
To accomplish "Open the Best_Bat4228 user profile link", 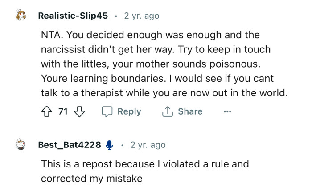I will coord(69,145).
